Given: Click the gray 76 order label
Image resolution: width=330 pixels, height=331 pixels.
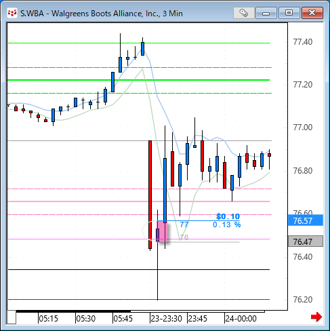Looking at the screenshot, I should coord(184,237).
